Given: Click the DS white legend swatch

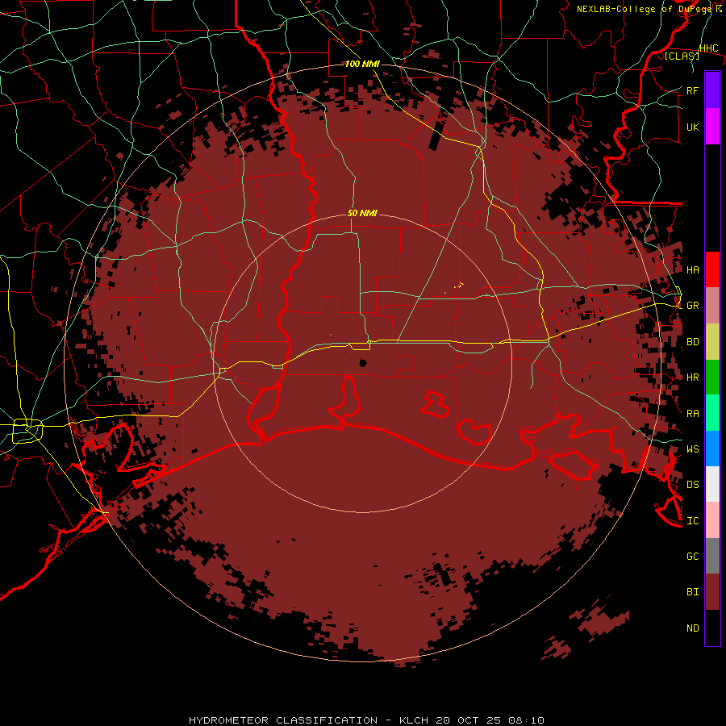Looking at the screenshot, I should click(712, 484).
